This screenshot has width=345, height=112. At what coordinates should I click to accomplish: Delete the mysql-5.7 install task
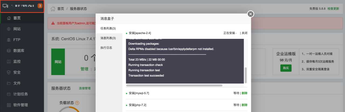(x=244, y=93)
